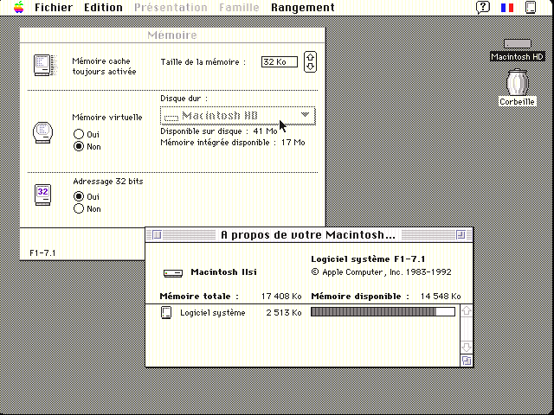Click the 'Mémoire virtuelle' heading

(x=107, y=118)
